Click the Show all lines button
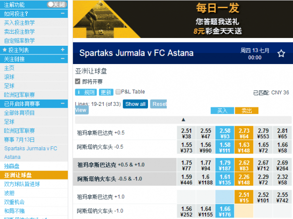This screenshot has height=219, width=293. (135, 104)
